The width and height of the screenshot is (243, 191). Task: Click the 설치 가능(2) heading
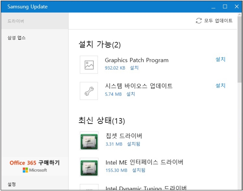pyautogui.click(x=100, y=44)
